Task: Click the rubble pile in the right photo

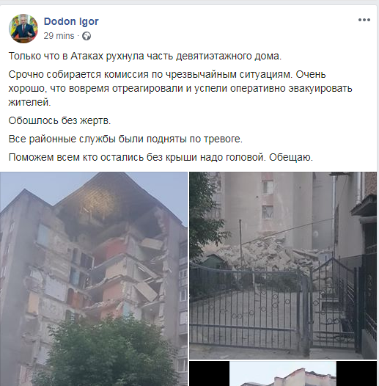Action: click(x=268, y=251)
